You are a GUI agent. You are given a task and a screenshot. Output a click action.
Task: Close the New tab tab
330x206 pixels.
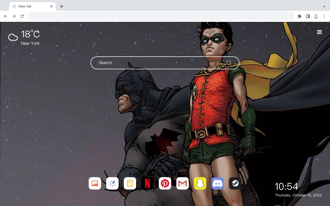[x=51, y=6]
